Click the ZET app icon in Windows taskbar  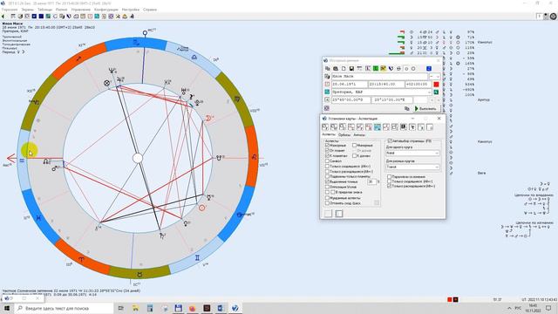(x=235, y=308)
